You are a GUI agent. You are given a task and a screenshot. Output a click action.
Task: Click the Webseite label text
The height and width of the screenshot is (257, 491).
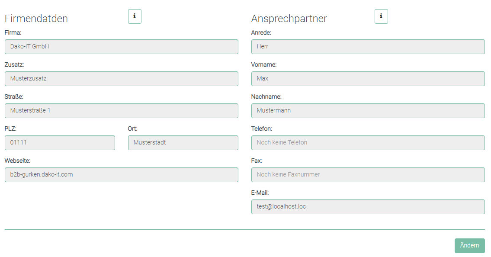tap(17, 161)
